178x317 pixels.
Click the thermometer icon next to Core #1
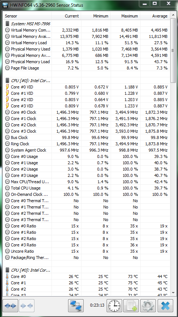click(7, 283)
